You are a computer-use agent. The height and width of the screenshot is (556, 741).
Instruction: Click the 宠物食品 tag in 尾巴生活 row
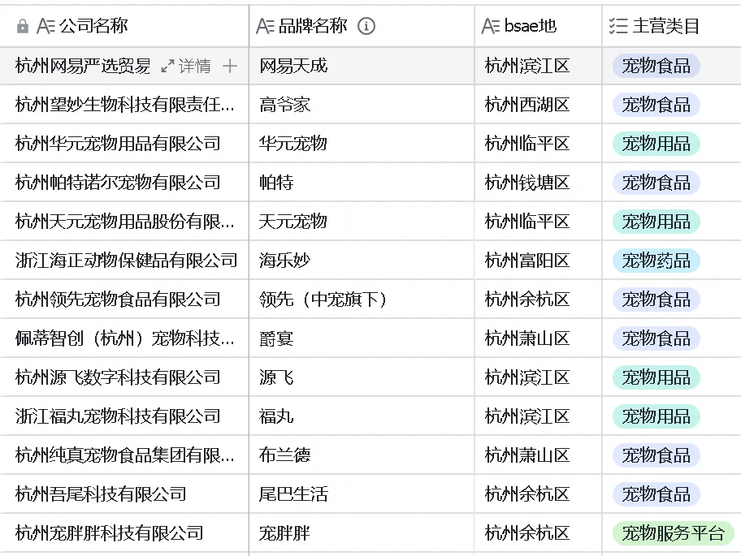(x=656, y=494)
